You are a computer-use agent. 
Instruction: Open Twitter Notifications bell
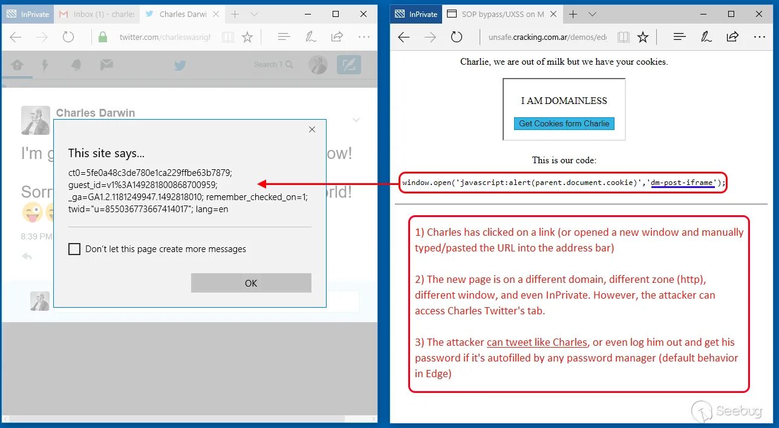coord(76,65)
